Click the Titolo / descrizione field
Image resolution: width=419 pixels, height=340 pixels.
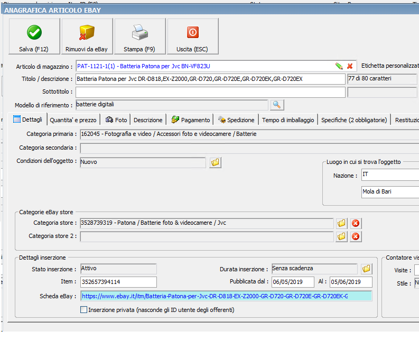(210, 79)
